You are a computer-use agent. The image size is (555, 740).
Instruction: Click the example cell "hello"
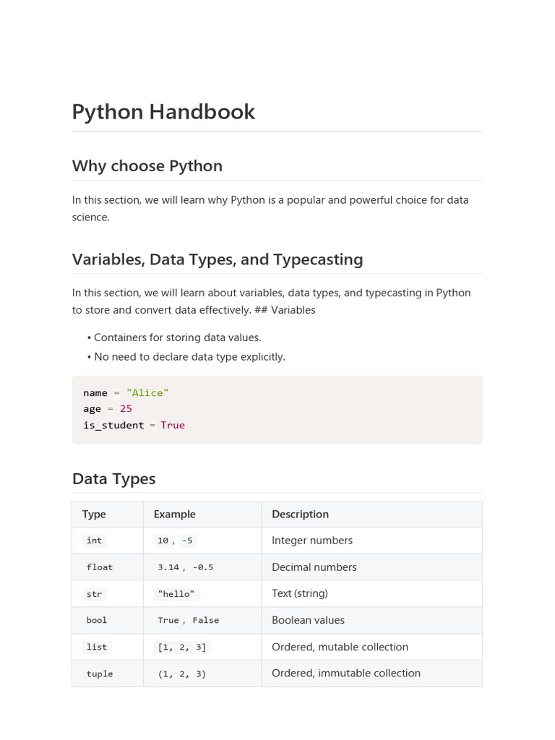(202, 594)
